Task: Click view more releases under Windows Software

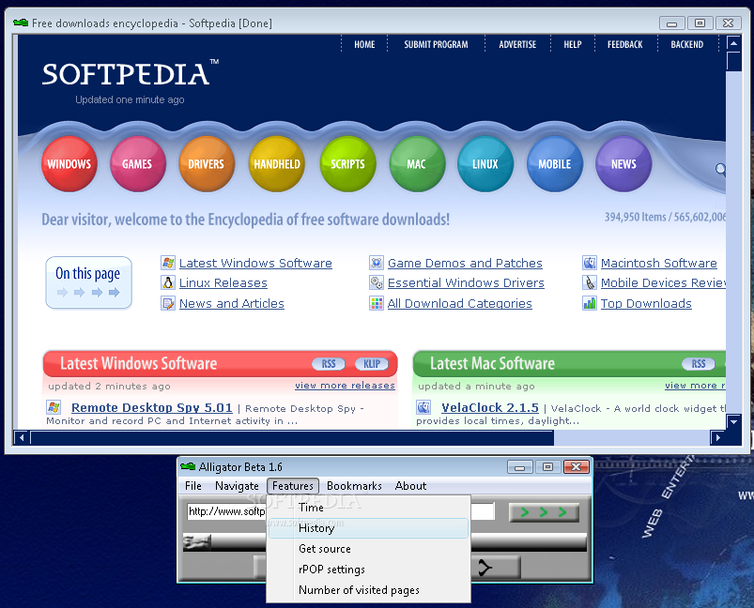Action: pos(345,386)
